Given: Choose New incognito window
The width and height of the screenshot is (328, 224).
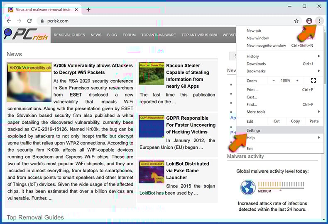Looking at the screenshot, I should point(280,46).
